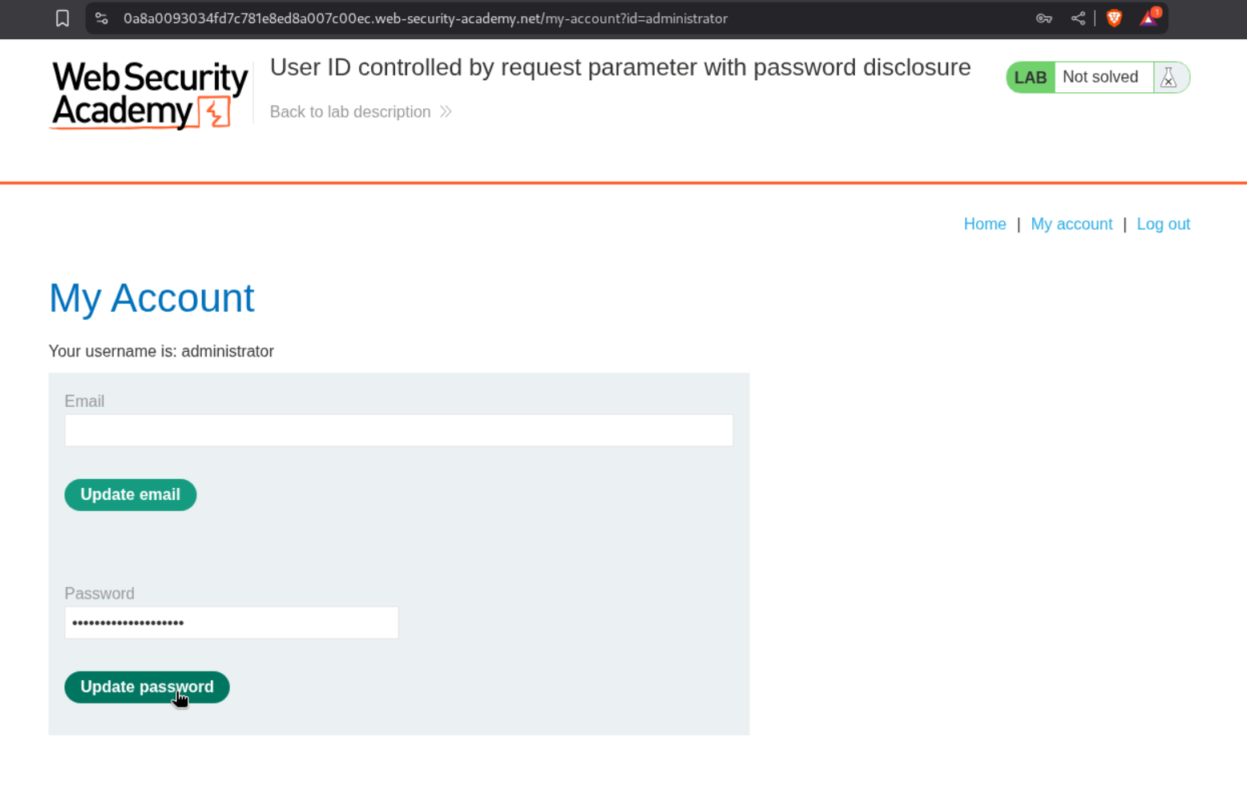The height and width of the screenshot is (786, 1247).
Task: Focus the Email input field
Action: click(x=398, y=430)
